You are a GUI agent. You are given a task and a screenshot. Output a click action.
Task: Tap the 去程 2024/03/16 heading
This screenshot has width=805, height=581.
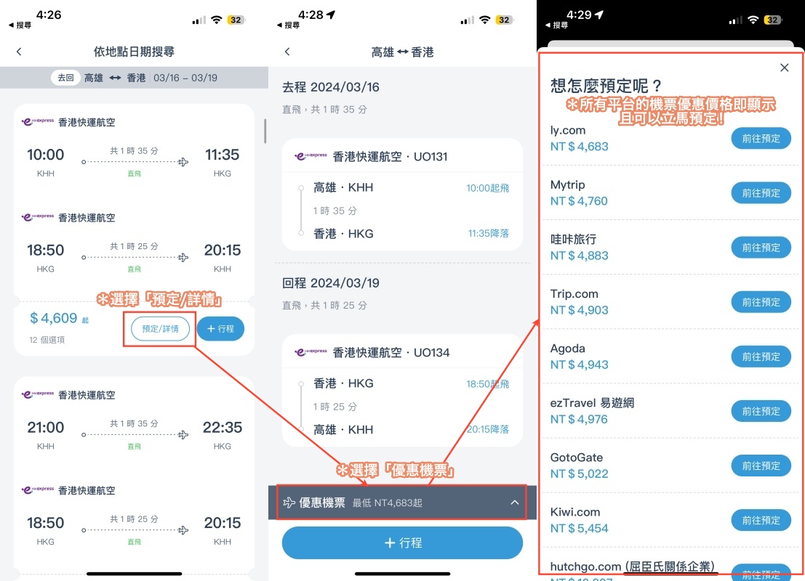(x=331, y=87)
